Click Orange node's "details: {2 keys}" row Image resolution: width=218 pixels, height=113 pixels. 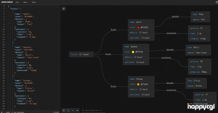(x=141, y=89)
